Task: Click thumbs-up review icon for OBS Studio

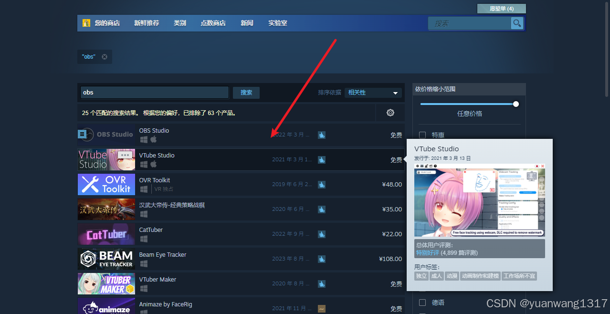Action: point(322,135)
